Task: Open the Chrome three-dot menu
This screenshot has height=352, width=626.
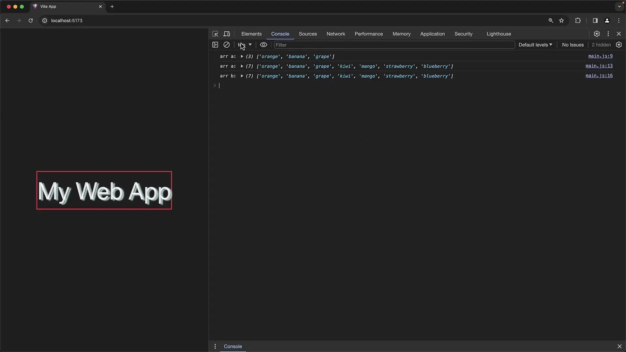Action: pyautogui.click(x=619, y=21)
